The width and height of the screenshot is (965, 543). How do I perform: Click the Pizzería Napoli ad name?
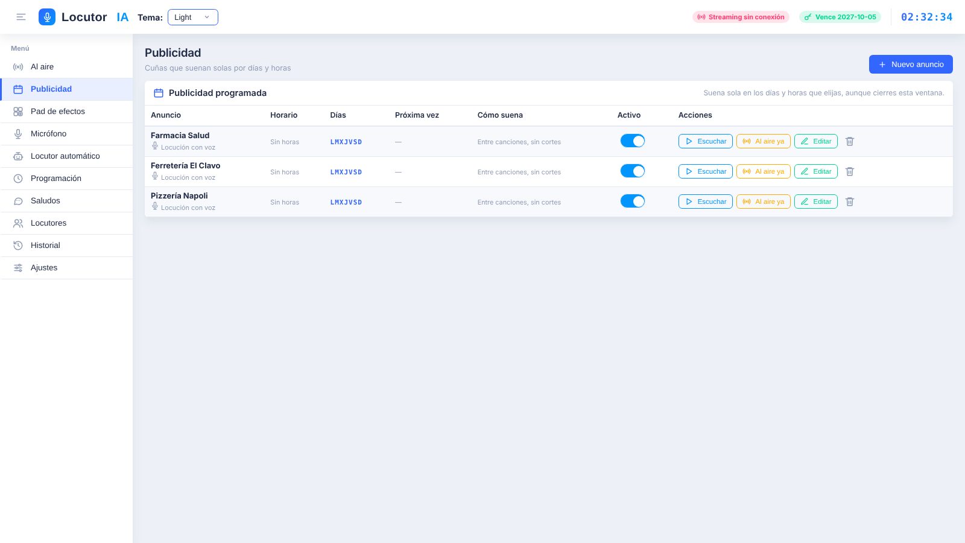tap(179, 195)
